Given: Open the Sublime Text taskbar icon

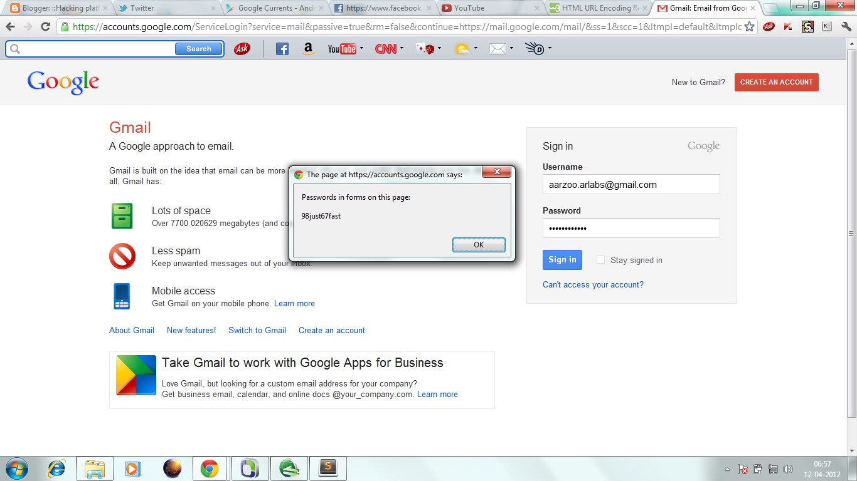Looking at the screenshot, I should click(327, 468).
